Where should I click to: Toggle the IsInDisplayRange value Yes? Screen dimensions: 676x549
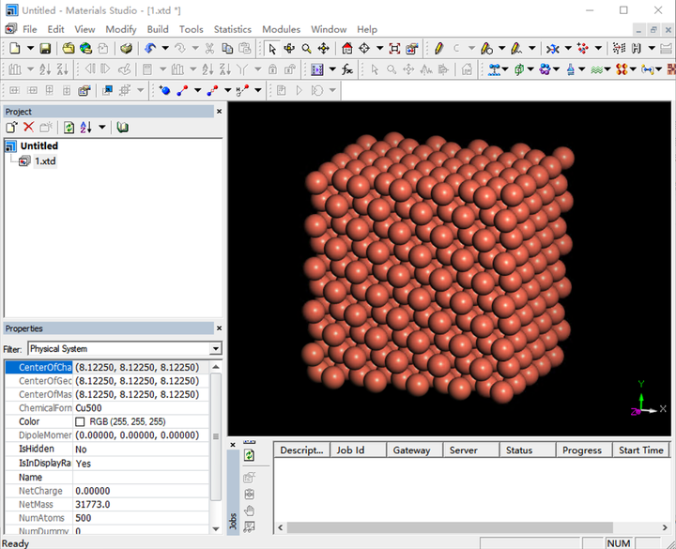pyautogui.click(x=84, y=464)
